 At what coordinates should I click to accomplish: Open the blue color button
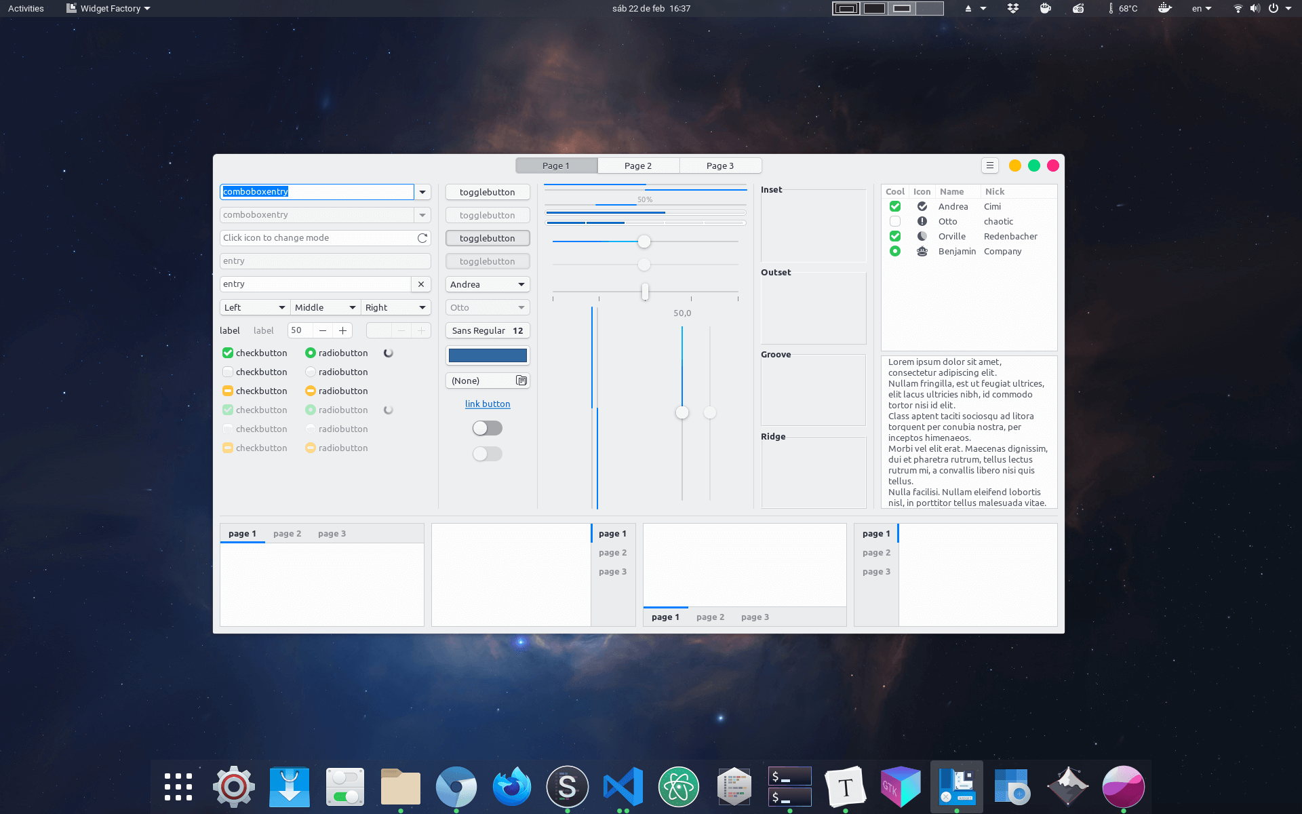488,355
